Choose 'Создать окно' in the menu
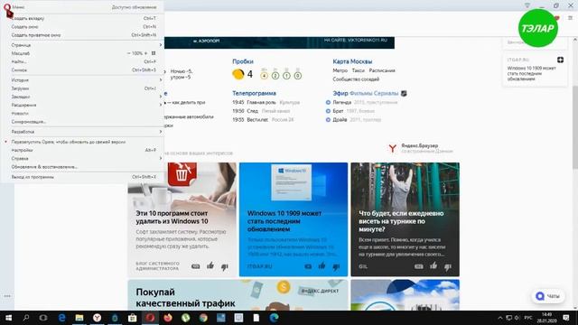The height and width of the screenshot is (325, 578). [82, 26]
